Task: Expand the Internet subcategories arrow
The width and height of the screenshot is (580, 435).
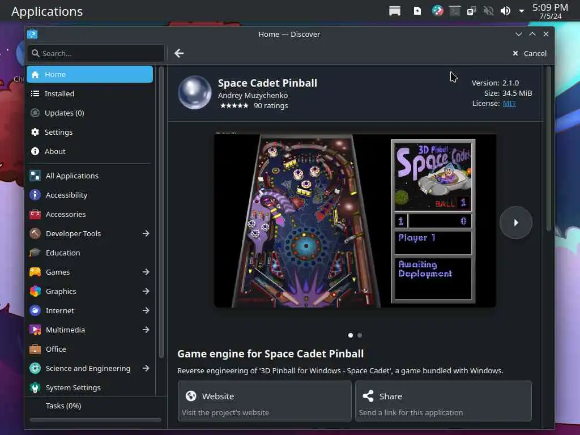Action: [146, 310]
